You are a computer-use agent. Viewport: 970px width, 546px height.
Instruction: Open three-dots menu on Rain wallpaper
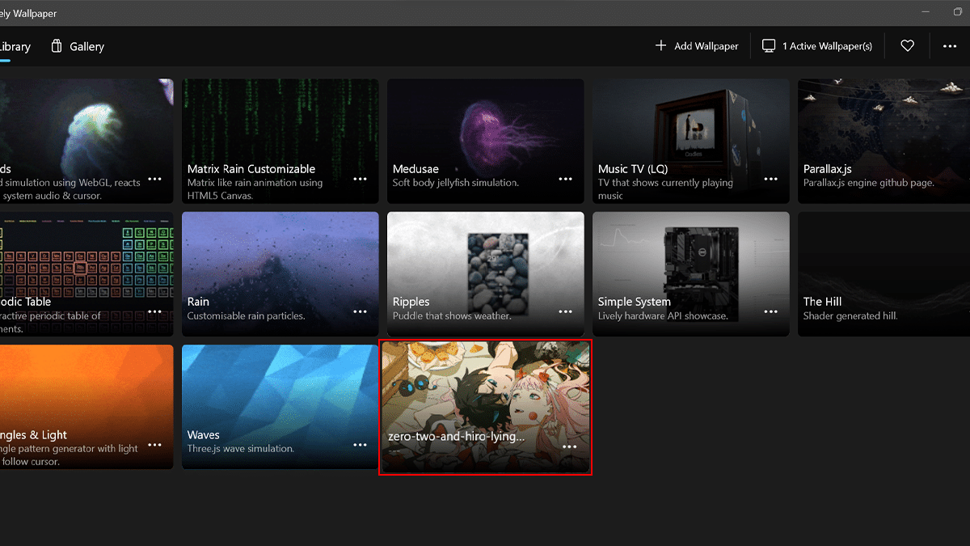(x=361, y=311)
